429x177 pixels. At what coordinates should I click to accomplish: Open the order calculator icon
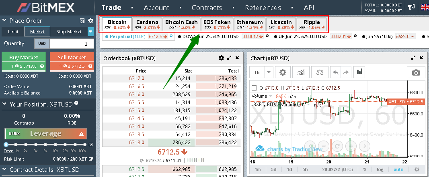coord(82,21)
